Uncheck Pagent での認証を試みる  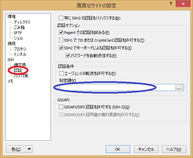point(61,33)
